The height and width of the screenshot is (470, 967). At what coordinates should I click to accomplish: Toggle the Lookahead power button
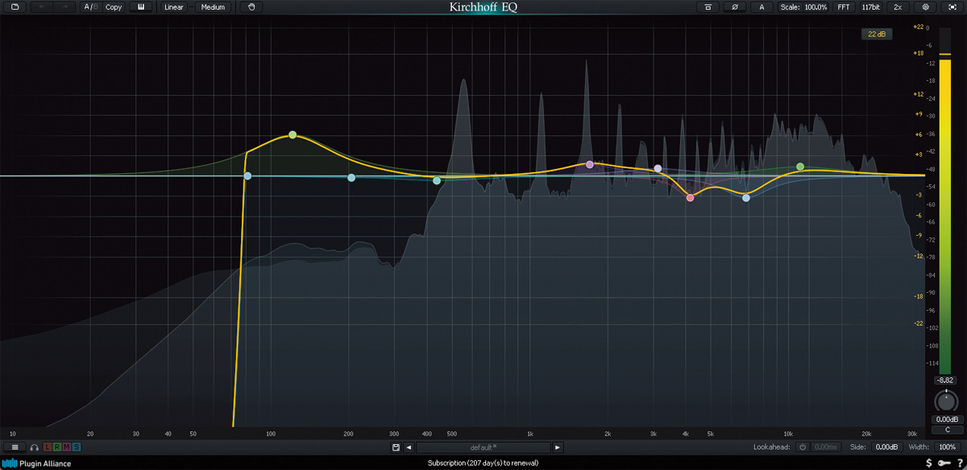click(803, 447)
